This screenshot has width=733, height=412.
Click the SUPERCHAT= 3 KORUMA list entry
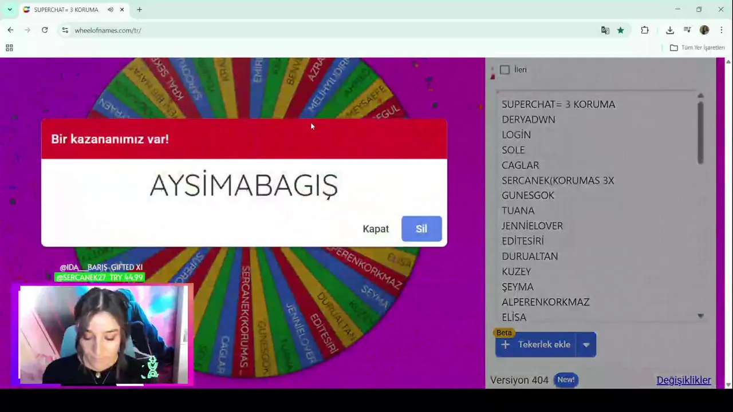coord(558,104)
